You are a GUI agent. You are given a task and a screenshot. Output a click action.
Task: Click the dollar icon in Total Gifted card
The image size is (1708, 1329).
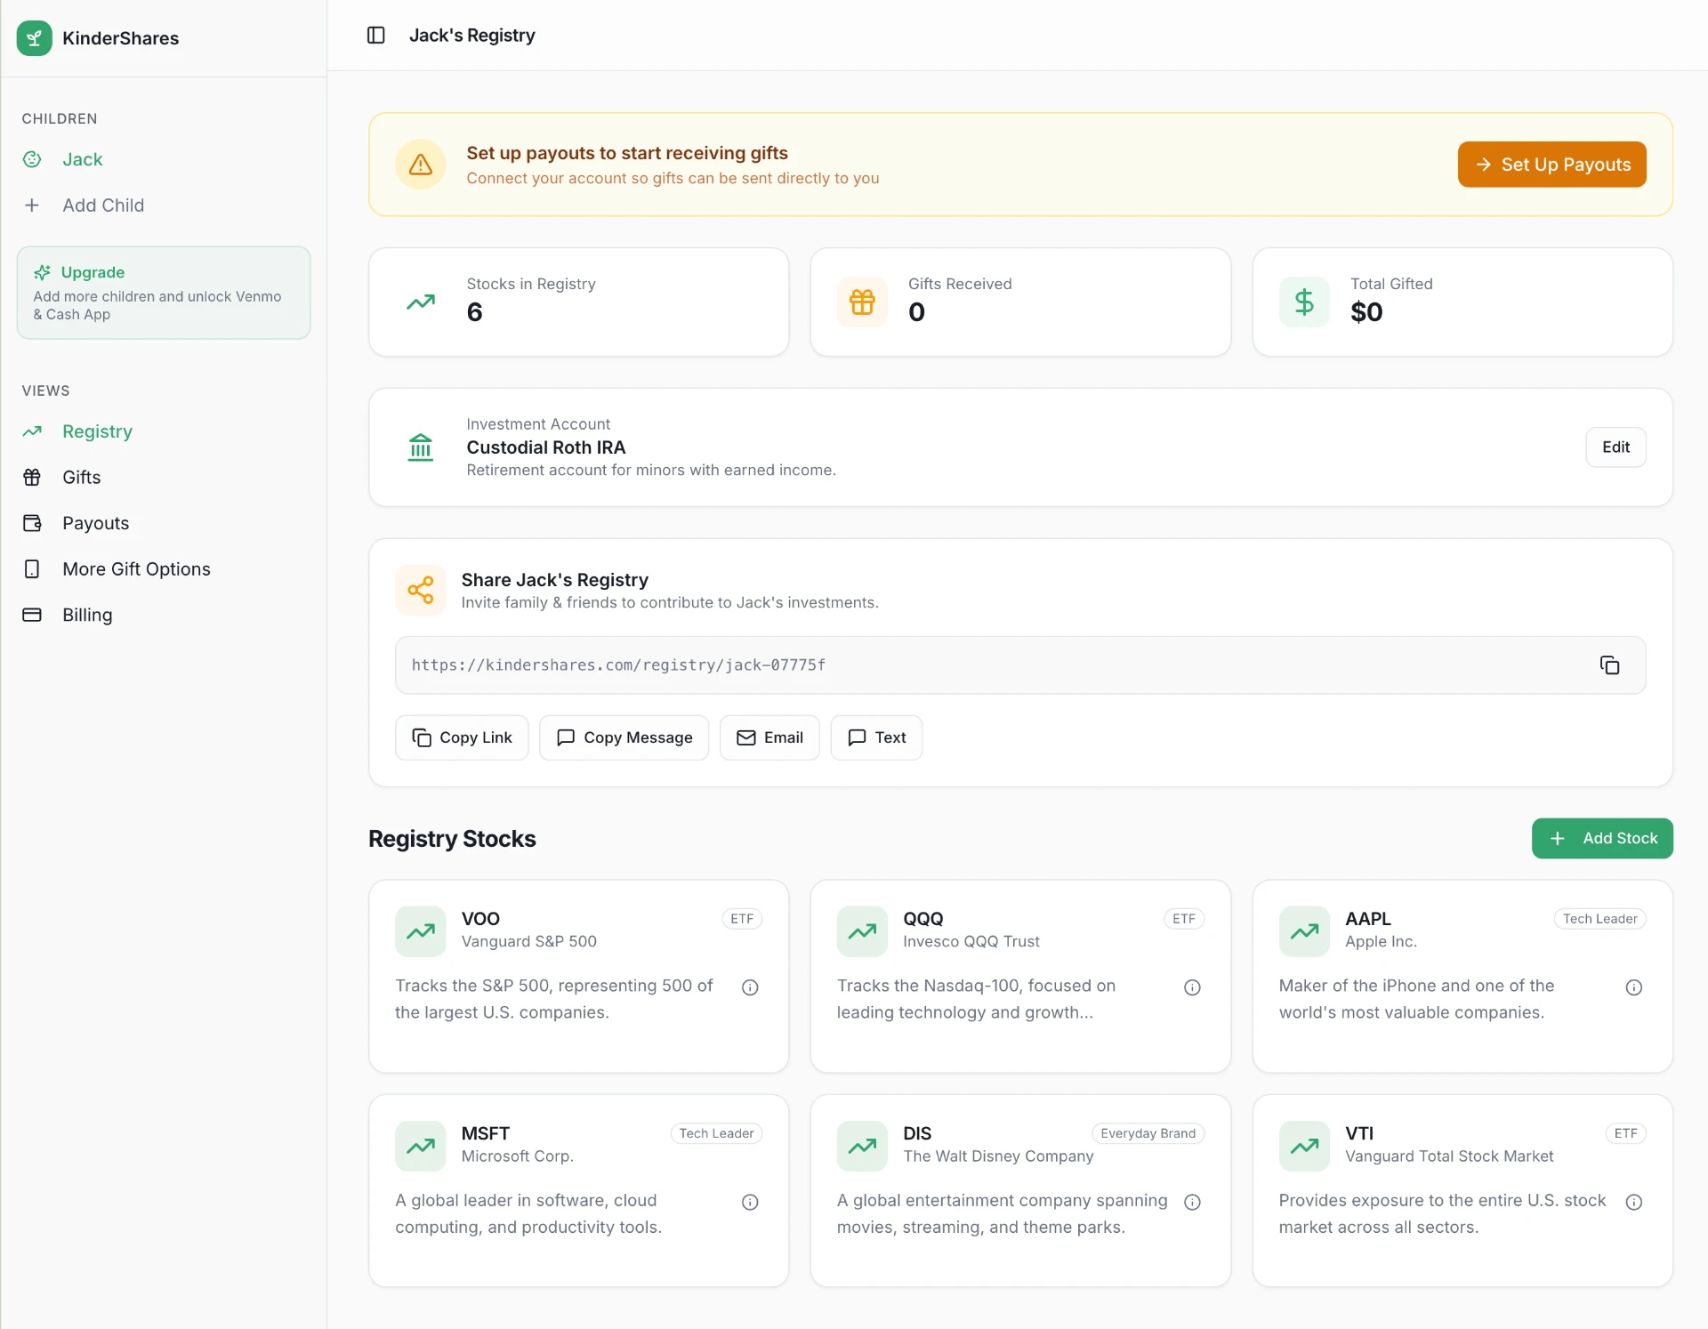(1304, 302)
